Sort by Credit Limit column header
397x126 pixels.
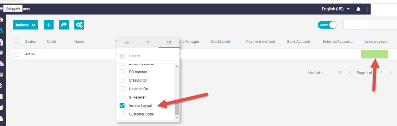point(220,42)
